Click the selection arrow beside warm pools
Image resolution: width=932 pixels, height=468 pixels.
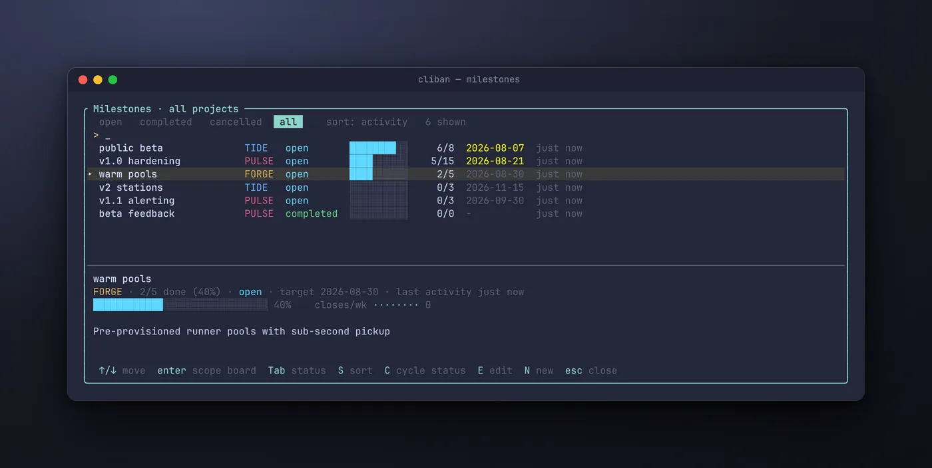coord(91,174)
